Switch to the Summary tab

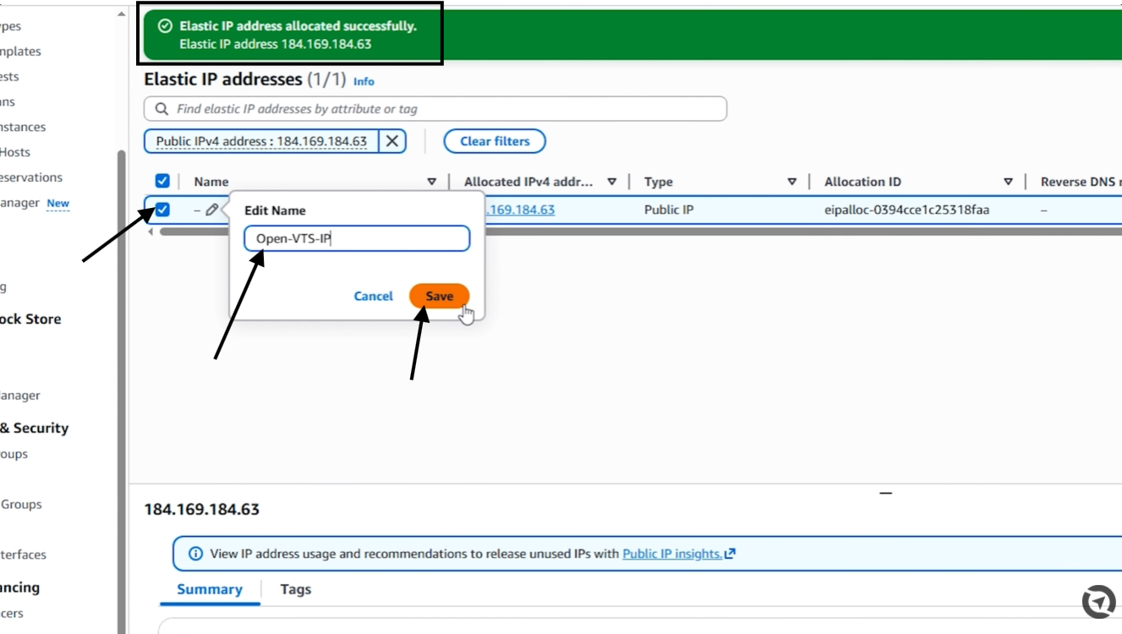coord(210,589)
